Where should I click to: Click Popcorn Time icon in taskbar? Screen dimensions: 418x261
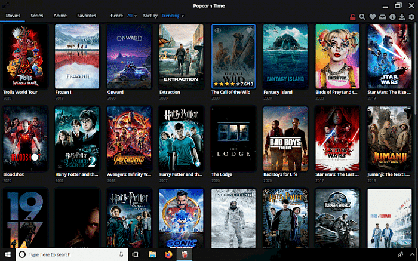(185, 254)
